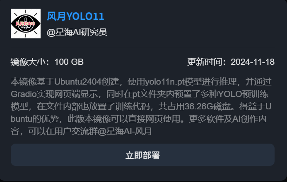Select the 镜像大小 label

[x=28, y=62]
